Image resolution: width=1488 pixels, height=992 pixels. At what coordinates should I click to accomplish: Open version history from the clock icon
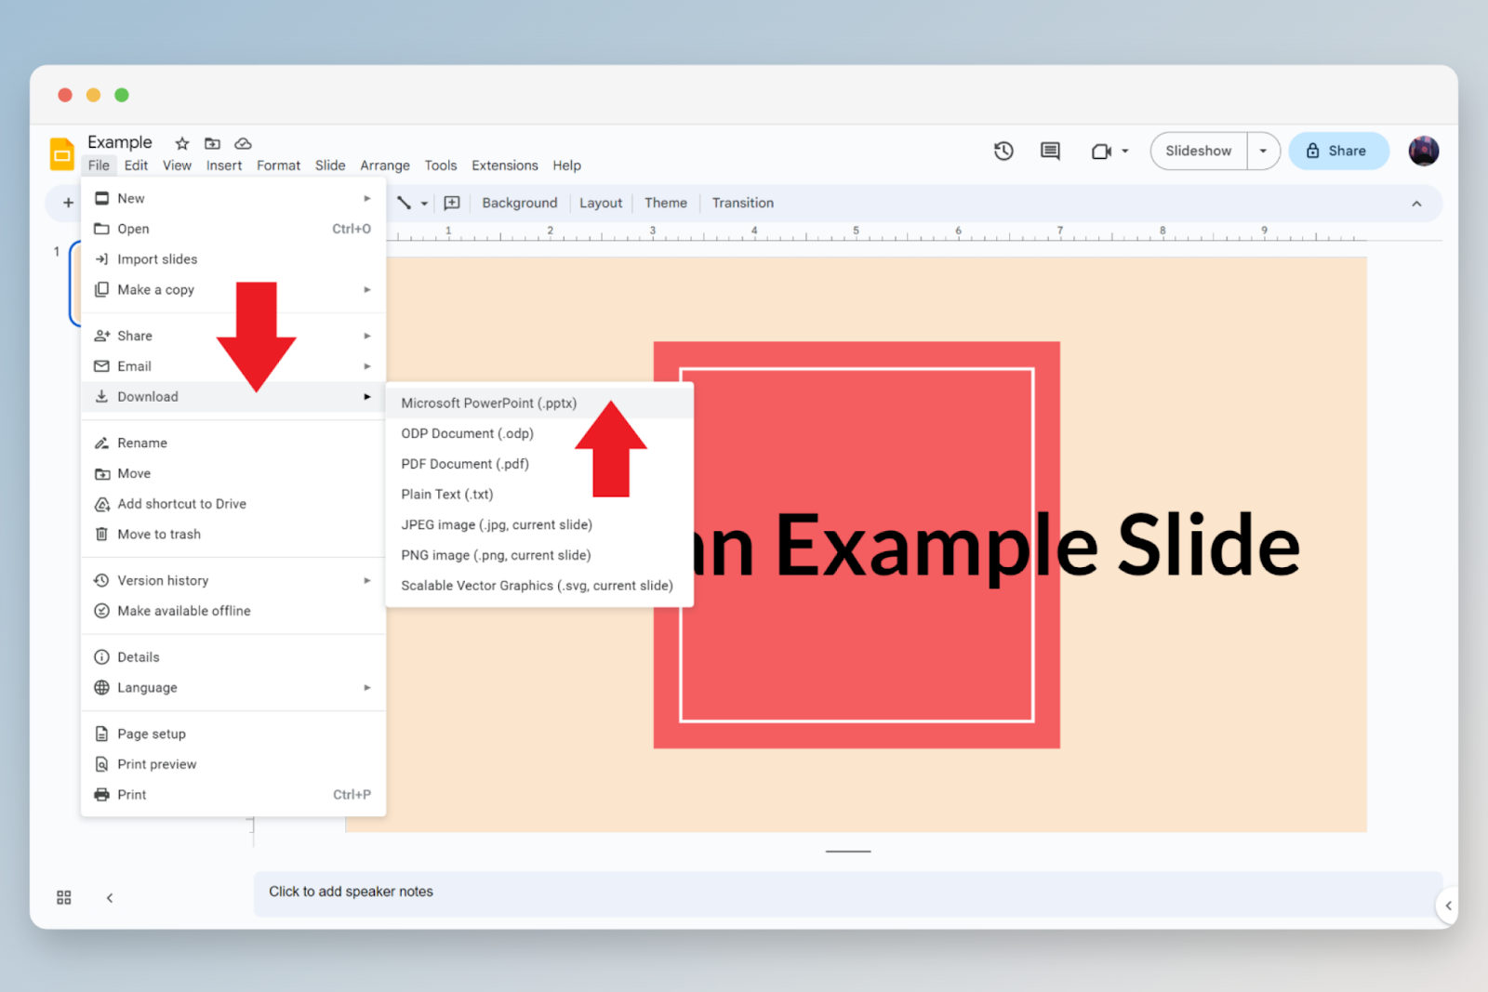click(x=1003, y=151)
